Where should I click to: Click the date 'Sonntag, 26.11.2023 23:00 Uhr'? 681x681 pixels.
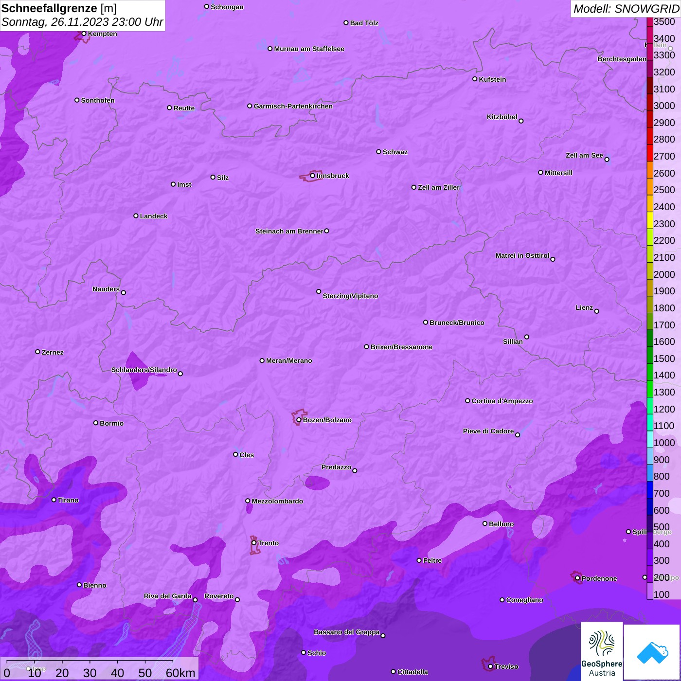coord(82,22)
